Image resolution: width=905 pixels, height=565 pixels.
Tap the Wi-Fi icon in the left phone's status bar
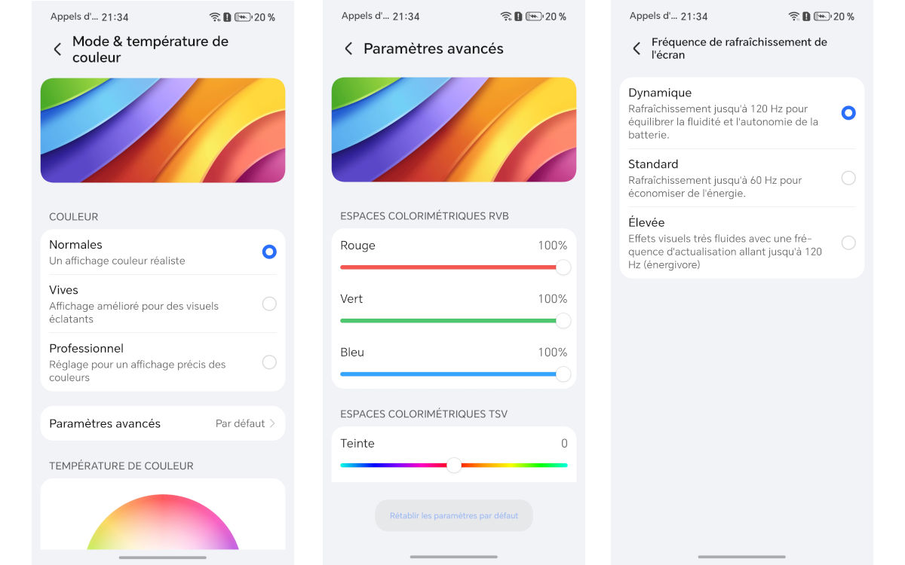[214, 17]
